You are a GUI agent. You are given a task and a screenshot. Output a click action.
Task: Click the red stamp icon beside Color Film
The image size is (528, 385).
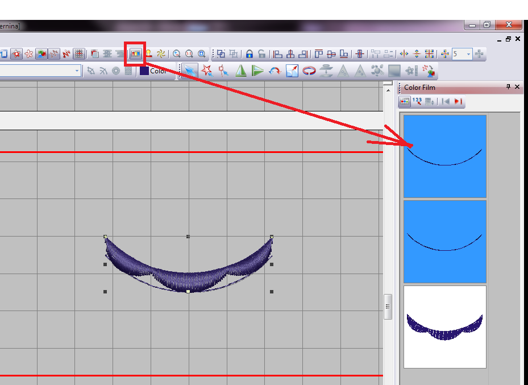point(148,53)
